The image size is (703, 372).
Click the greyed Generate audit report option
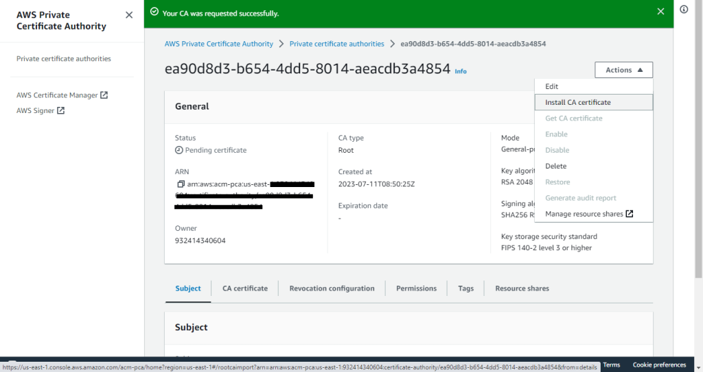click(594, 198)
